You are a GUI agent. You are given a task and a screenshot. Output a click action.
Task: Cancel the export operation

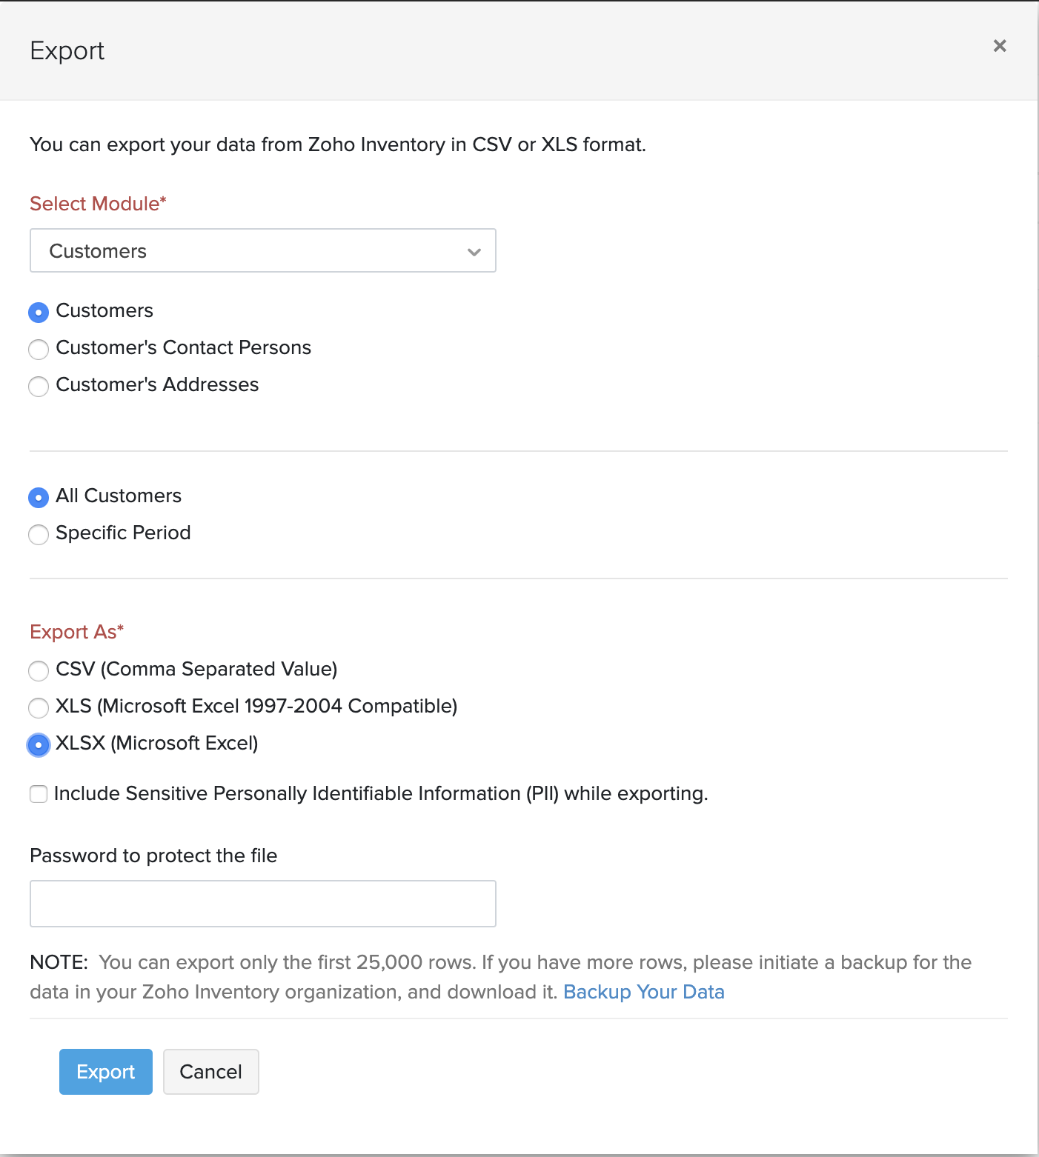coord(210,1071)
